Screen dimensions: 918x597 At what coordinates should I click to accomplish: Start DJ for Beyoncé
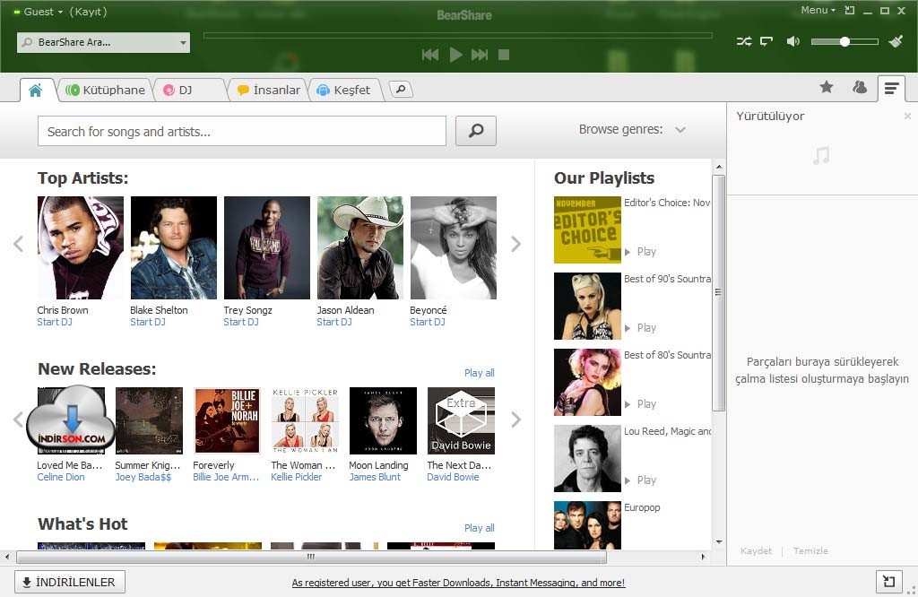[x=428, y=322]
